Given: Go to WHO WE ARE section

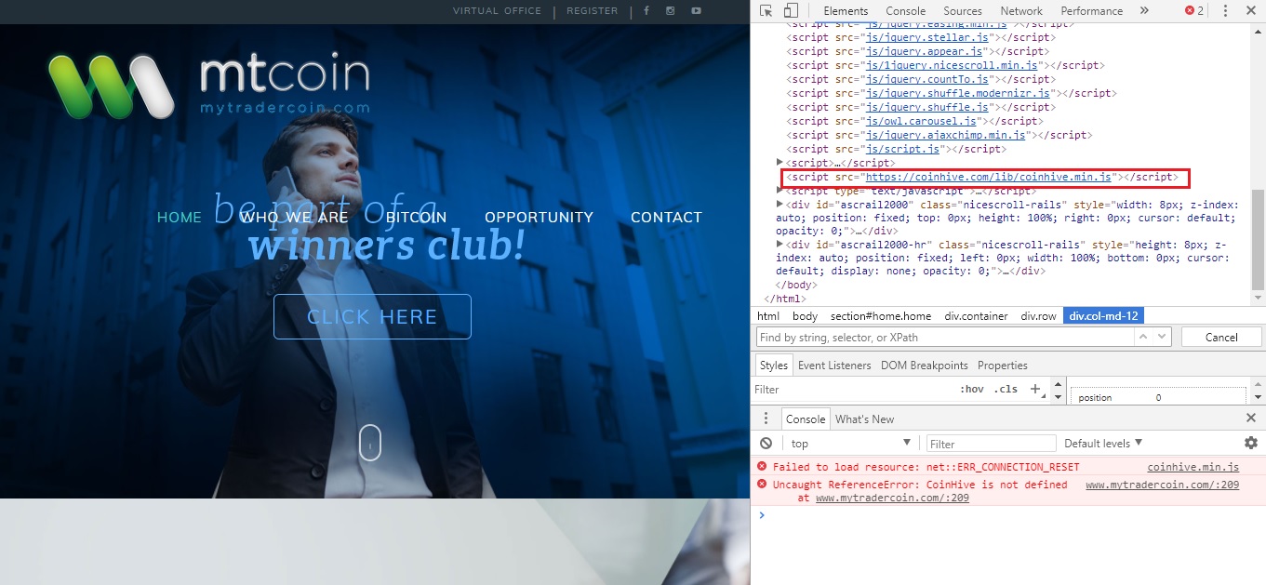Looking at the screenshot, I should point(294,218).
